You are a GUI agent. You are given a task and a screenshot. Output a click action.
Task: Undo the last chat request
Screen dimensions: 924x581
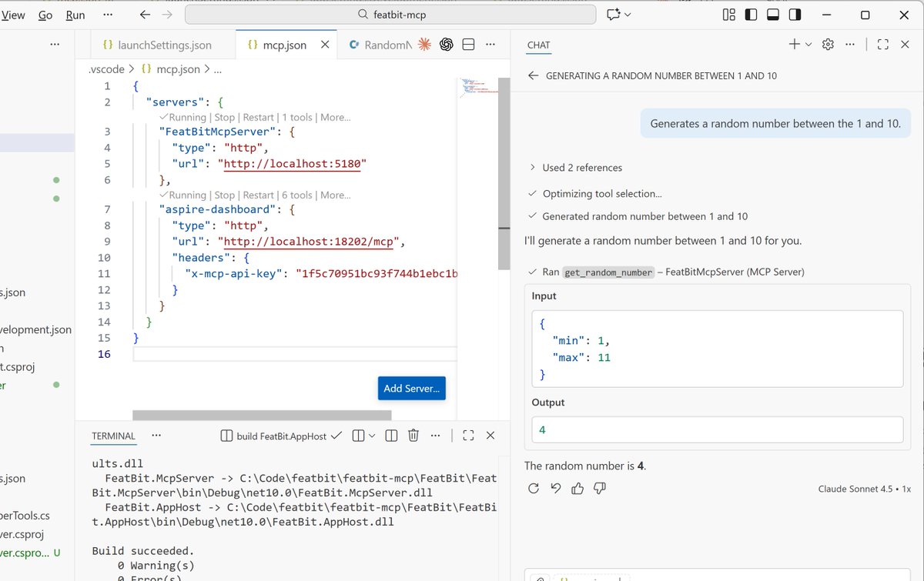(x=556, y=489)
